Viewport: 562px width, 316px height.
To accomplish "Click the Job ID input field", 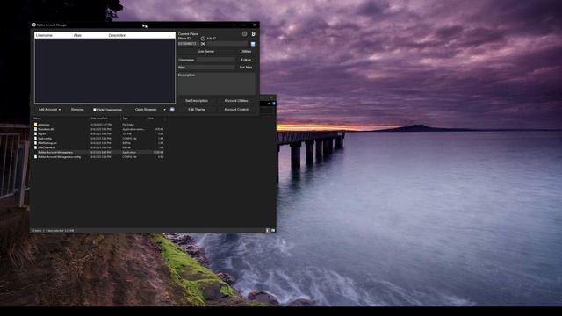I will pyautogui.click(x=227, y=44).
